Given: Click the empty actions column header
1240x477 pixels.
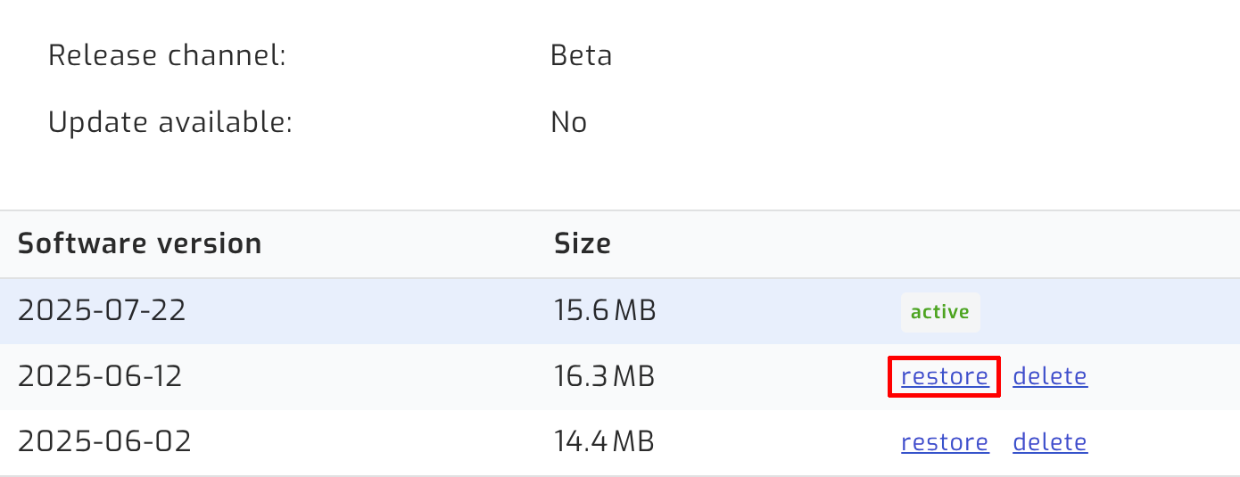Looking at the screenshot, I should (x=1026, y=243).
